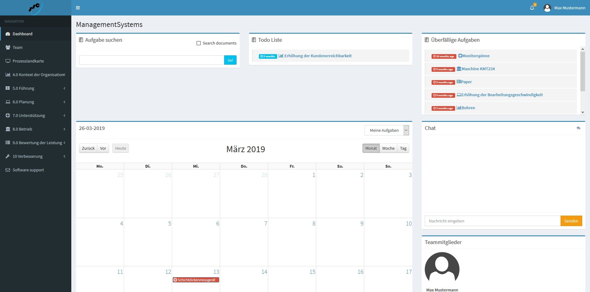Go to previous month with Zurück
This screenshot has height=292, width=590.
pyautogui.click(x=88, y=148)
